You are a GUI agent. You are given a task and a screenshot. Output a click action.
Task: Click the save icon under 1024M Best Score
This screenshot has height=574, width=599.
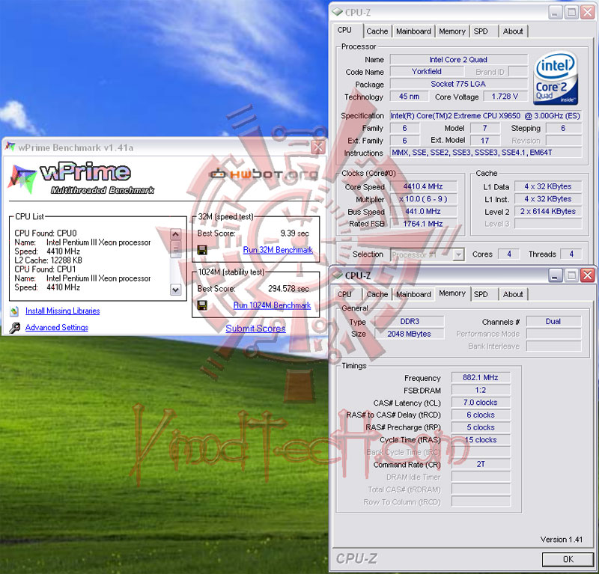(202, 305)
